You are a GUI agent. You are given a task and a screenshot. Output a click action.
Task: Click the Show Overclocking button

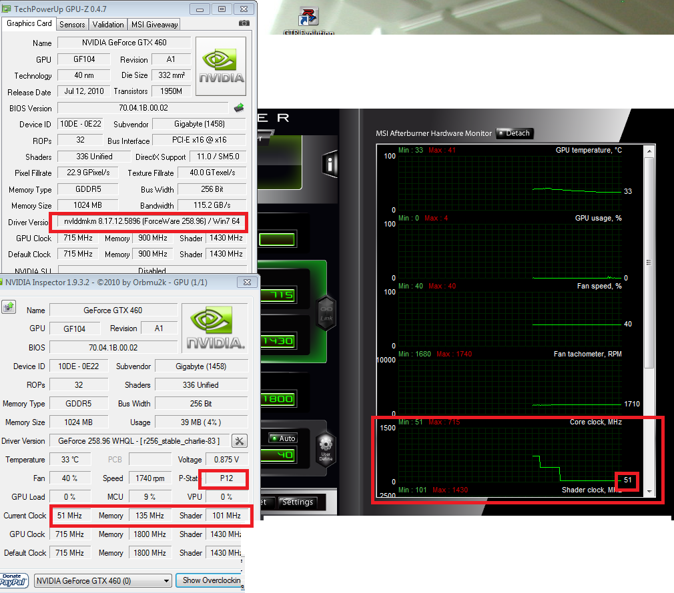point(210,580)
